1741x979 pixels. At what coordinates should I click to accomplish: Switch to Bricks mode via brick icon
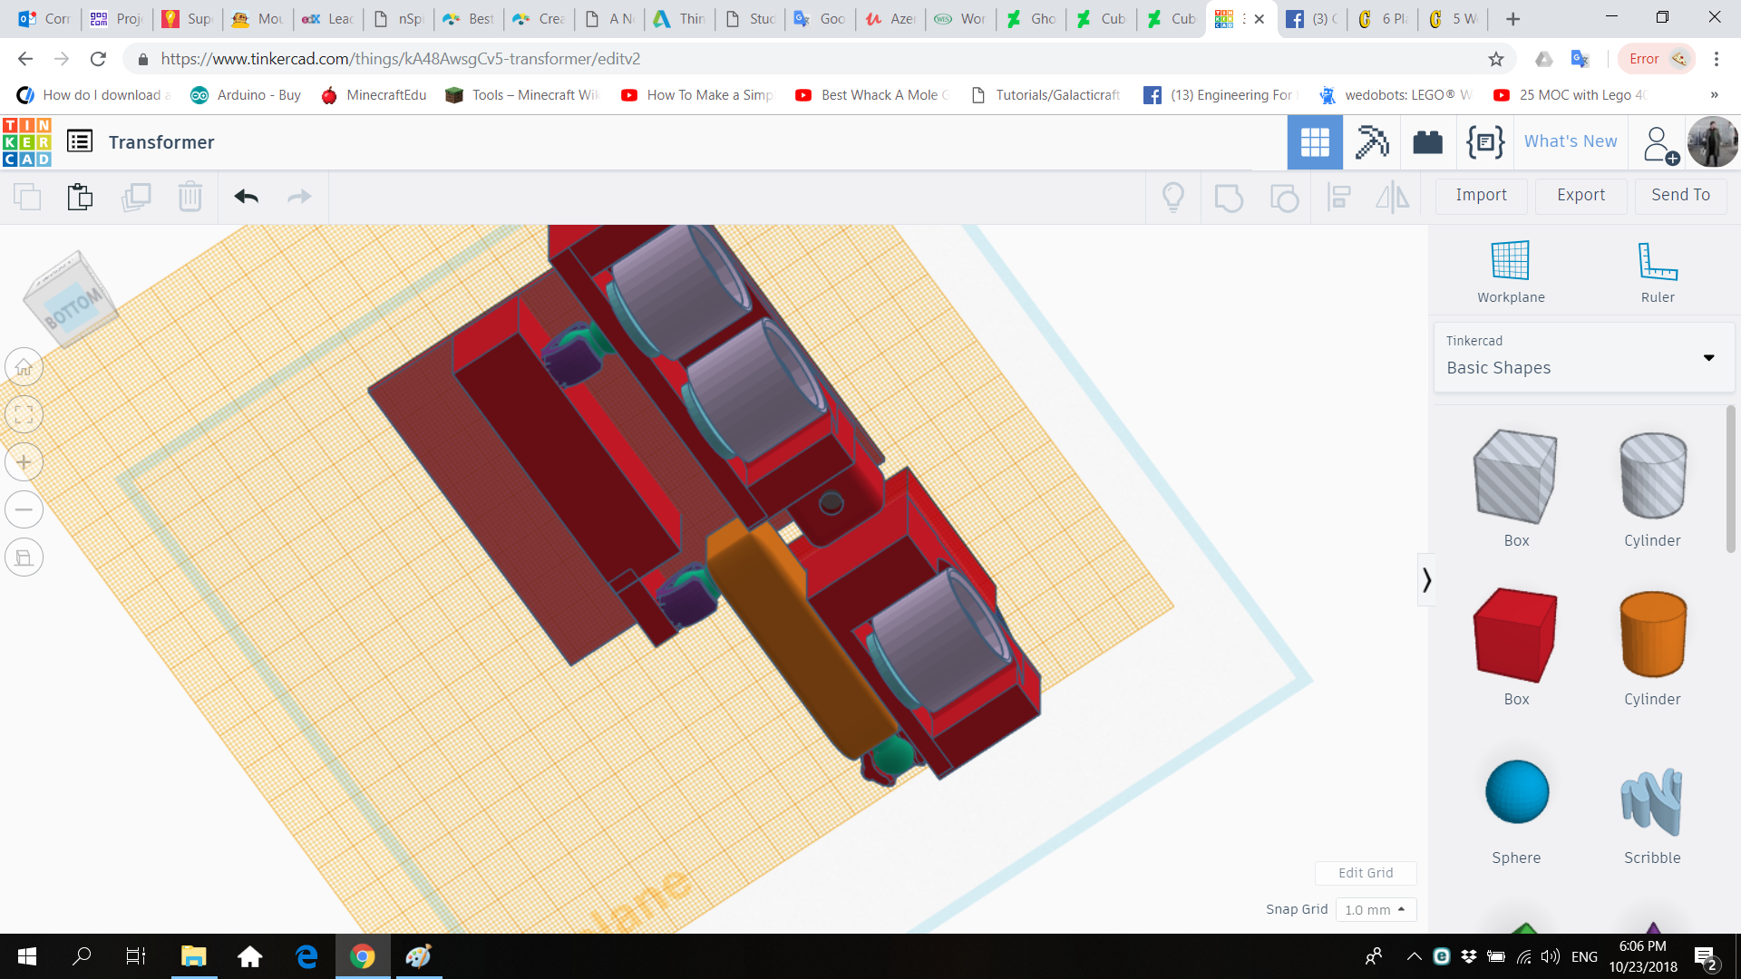pyautogui.click(x=1427, y=141)
